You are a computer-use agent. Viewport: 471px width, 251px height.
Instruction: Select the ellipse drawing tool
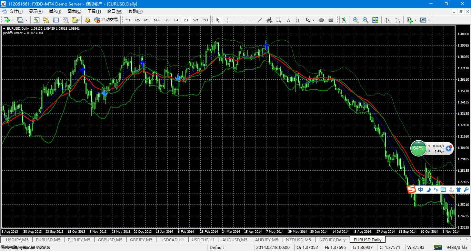point(321,20)
